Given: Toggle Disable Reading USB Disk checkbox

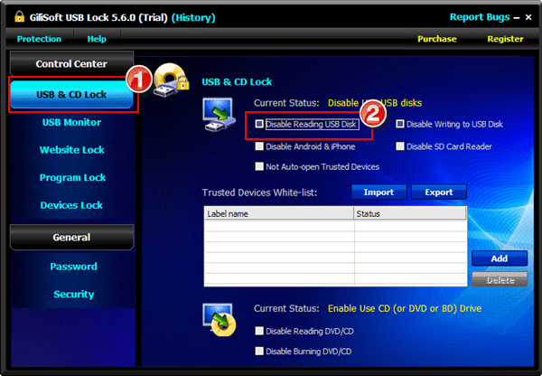Looking at the screenshot, I should [259, 124].
